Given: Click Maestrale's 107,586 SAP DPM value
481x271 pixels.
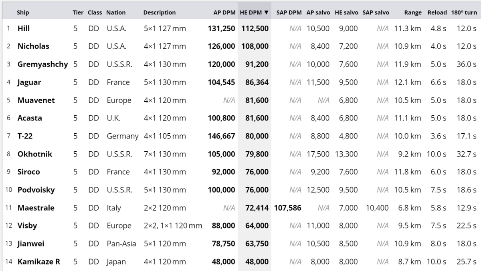Looking at the screenshot, I should coord(288,208).
